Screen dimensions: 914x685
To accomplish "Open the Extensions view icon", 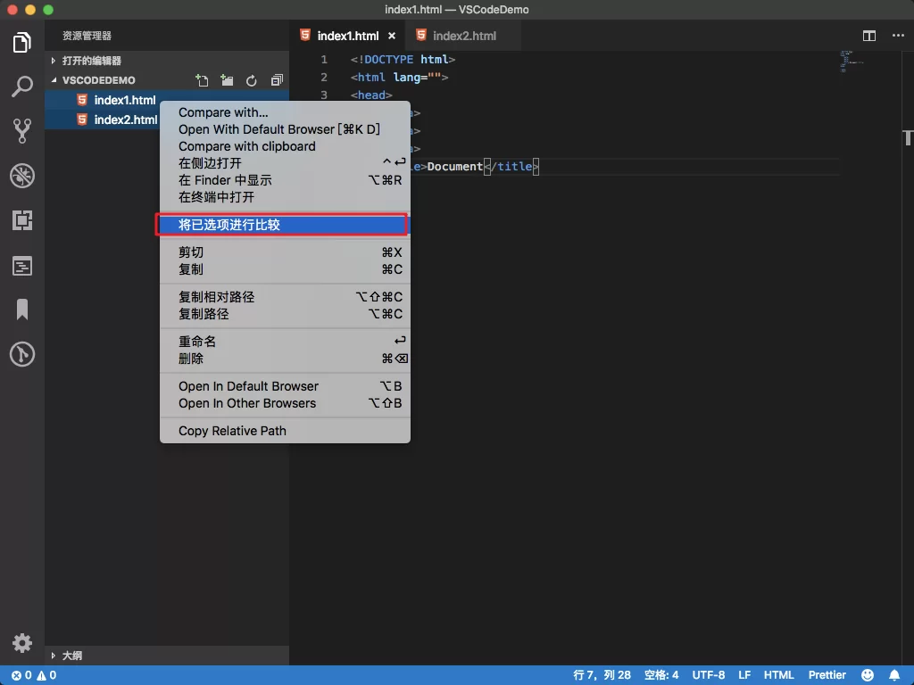I will [22, 220].
